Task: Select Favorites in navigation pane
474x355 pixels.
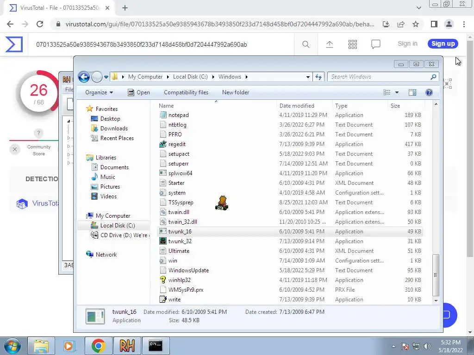Action: [102, 109]
